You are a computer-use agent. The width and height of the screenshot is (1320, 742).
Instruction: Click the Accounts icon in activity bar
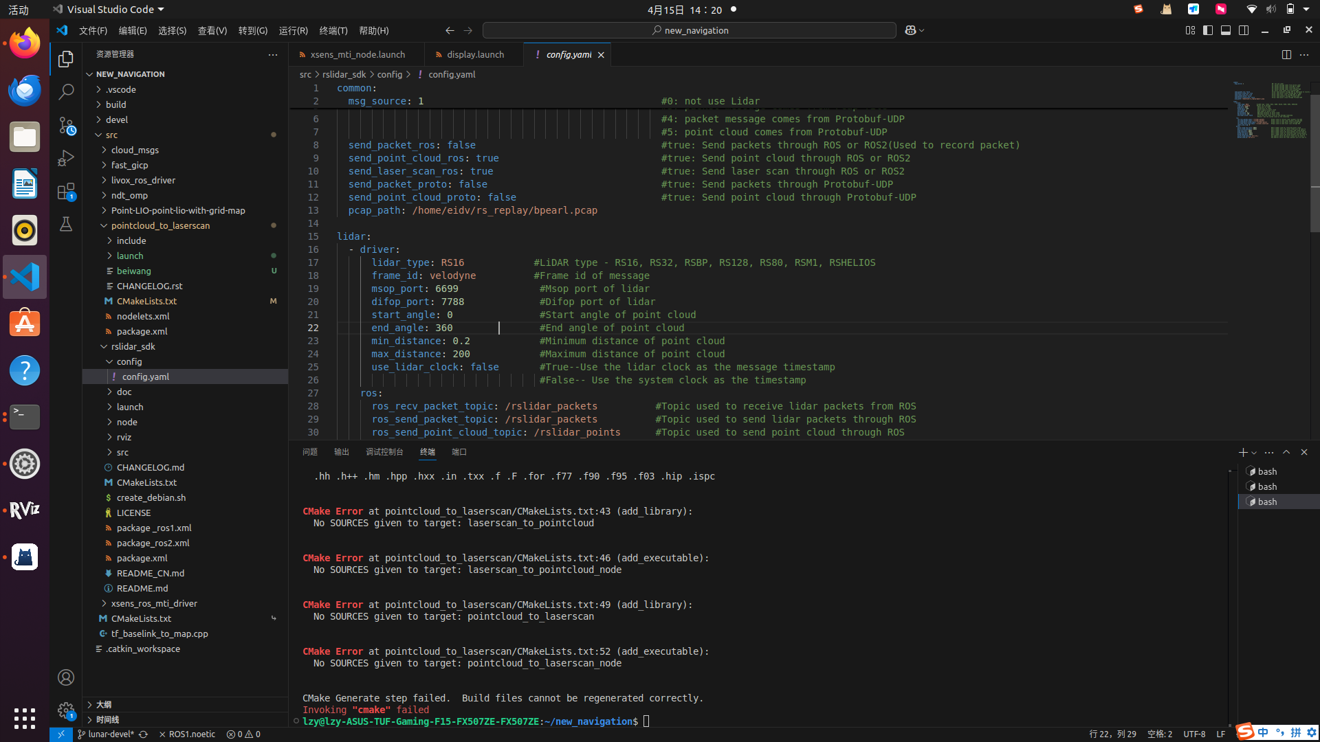tap(66, 677)
